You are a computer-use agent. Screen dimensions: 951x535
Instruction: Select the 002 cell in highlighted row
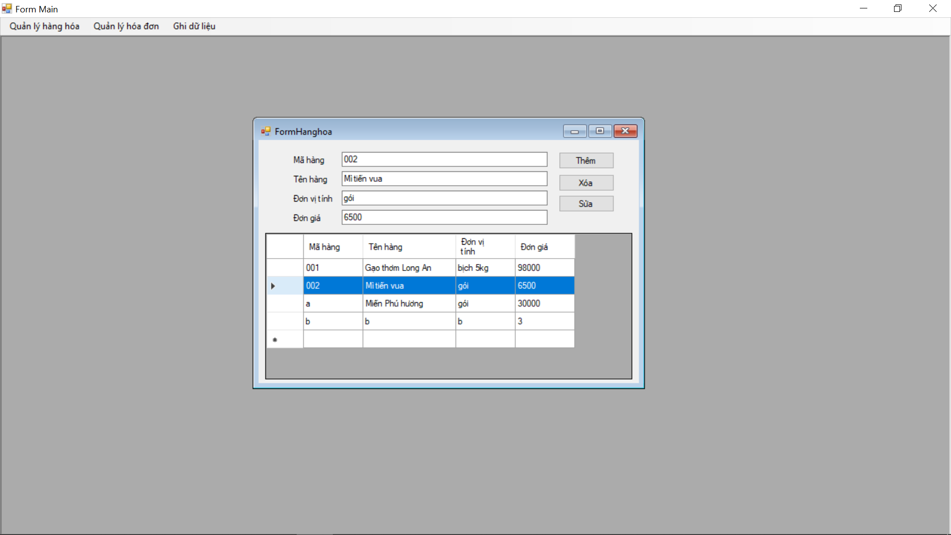pyautogui.click(x=333, y=286)
